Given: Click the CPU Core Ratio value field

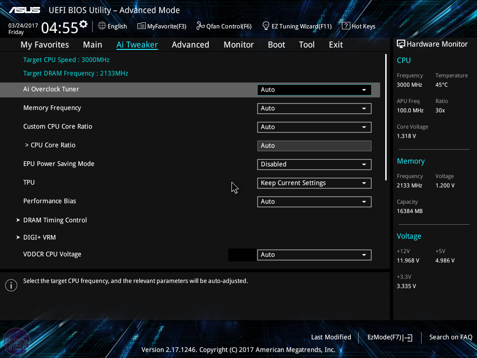Looking at the screenshot, I should 314,145.
